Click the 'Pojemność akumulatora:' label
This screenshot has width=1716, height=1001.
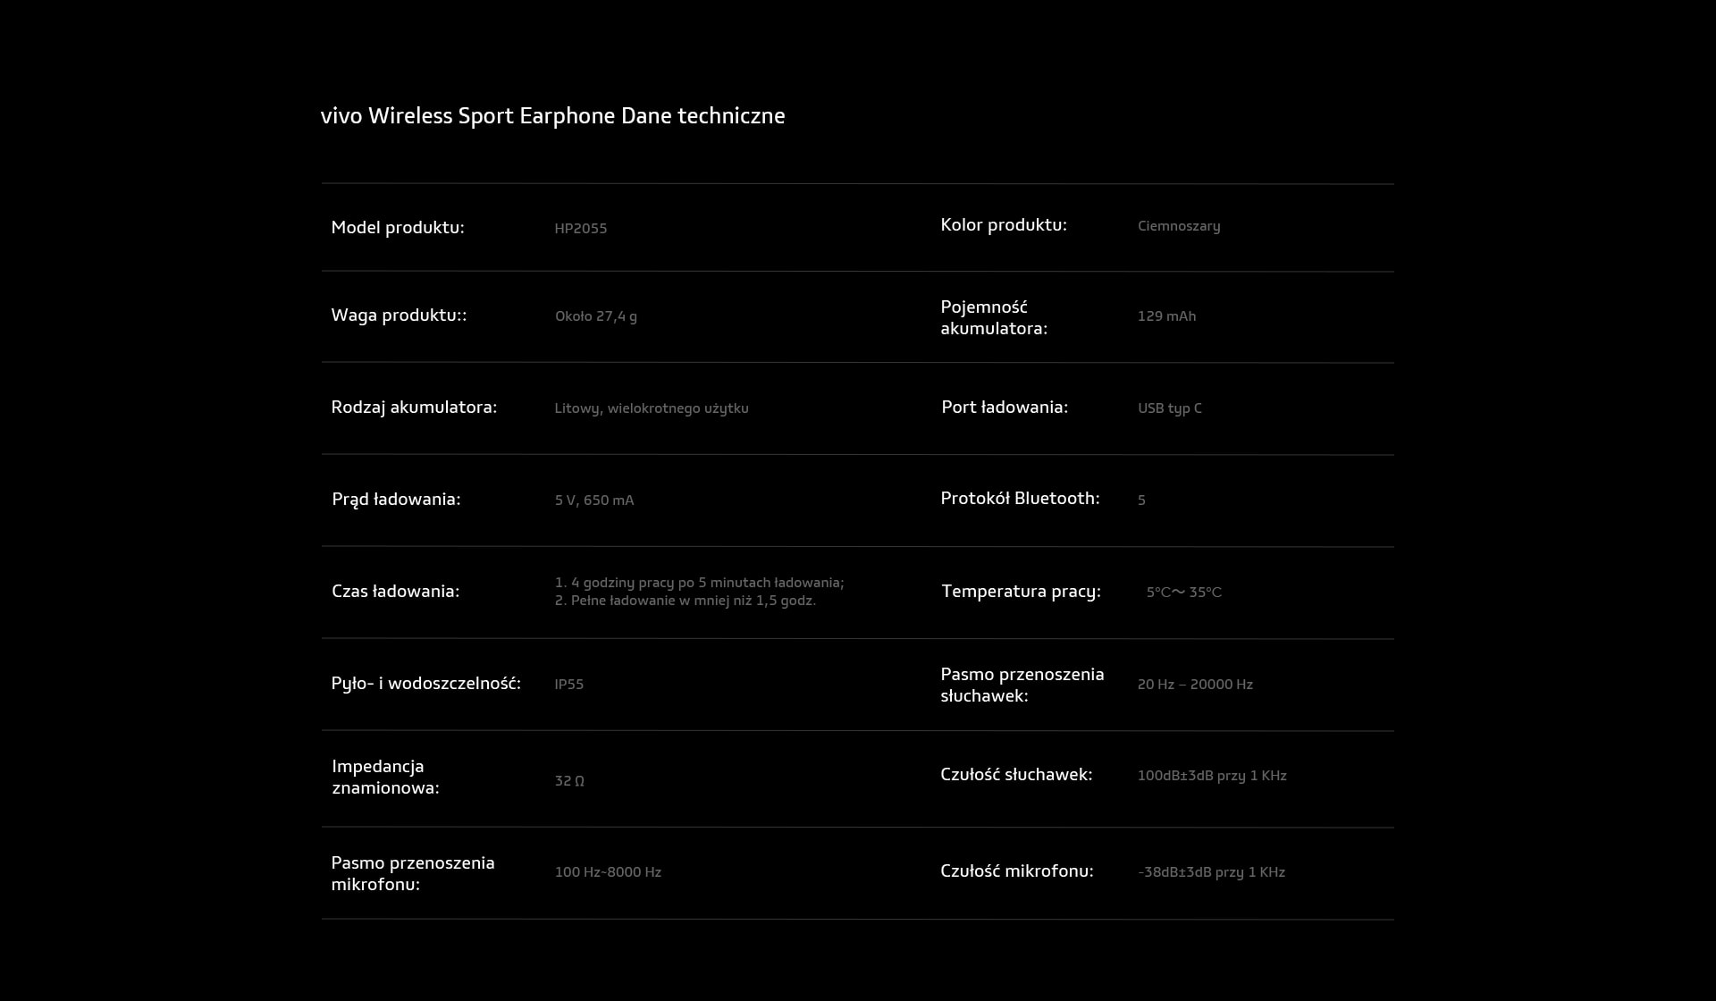pos(993,317)
